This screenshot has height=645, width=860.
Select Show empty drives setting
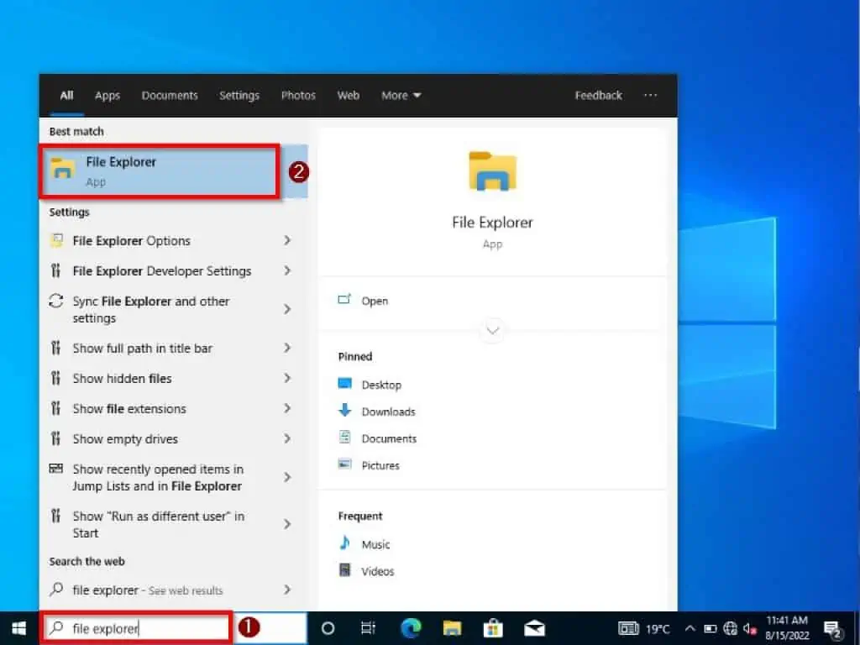pos(125,438)
